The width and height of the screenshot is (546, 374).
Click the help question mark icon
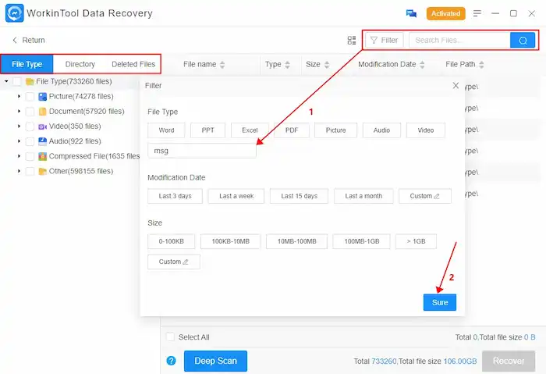click(x=171, y=361)
